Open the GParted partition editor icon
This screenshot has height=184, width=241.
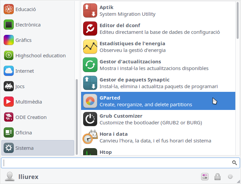[90, 101]
